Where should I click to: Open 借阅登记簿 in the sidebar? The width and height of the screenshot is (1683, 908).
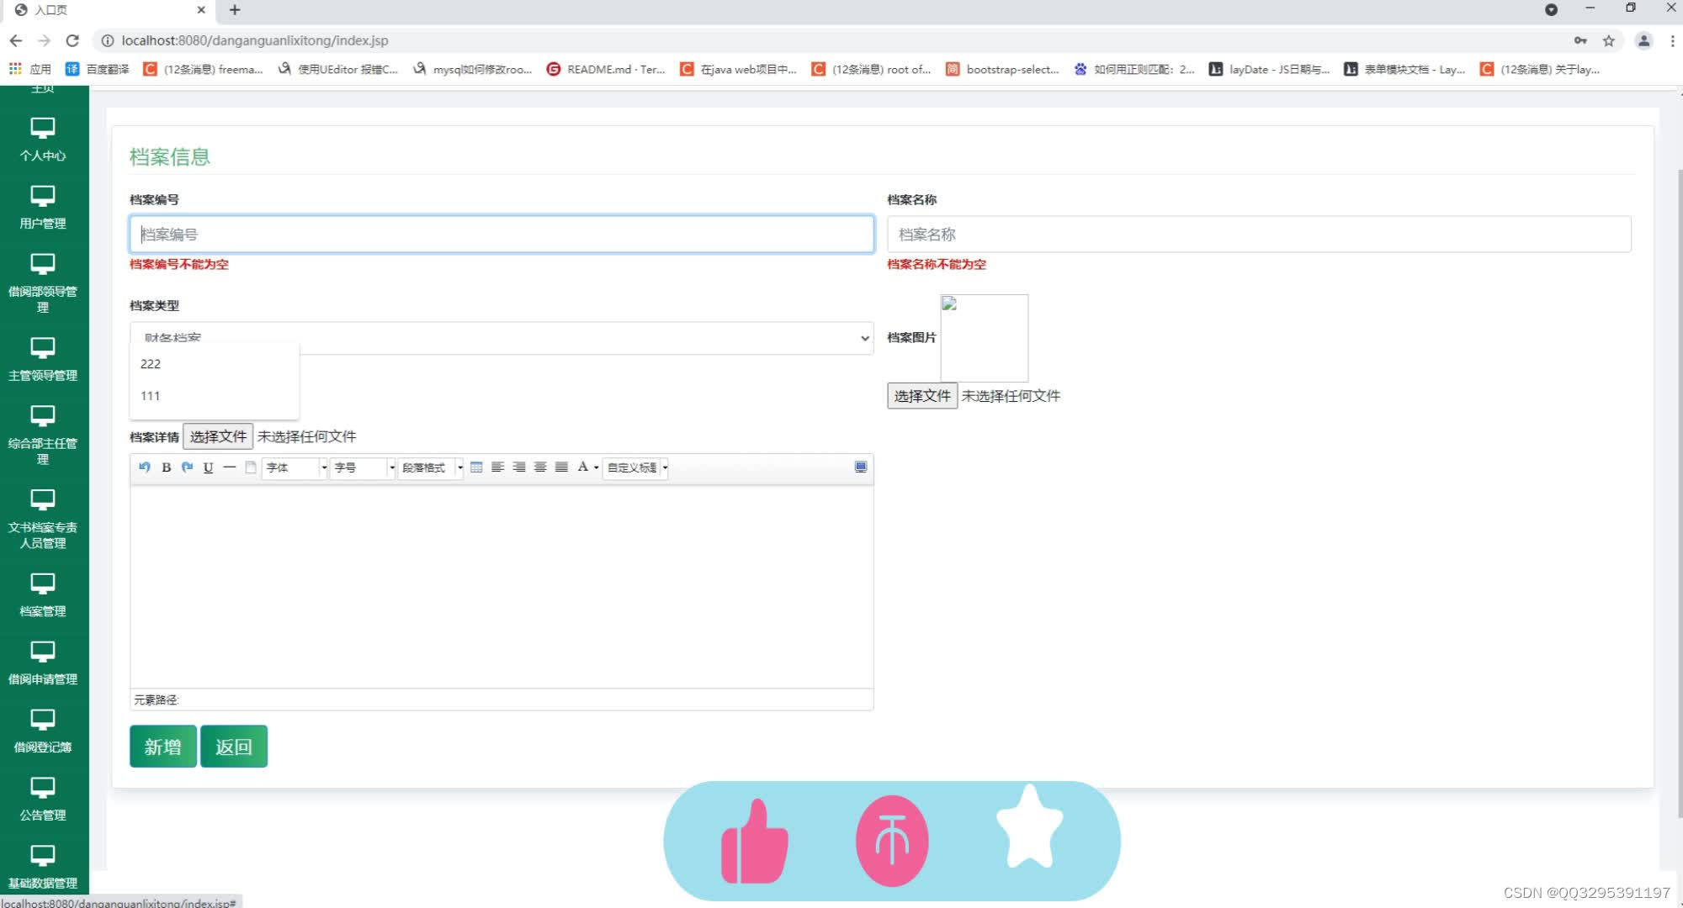(x=43, y=731)
